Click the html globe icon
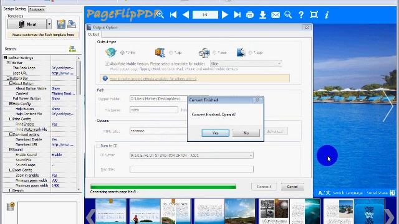The width and height of the screenshot is (399, 224). click(x=111, y=52)
